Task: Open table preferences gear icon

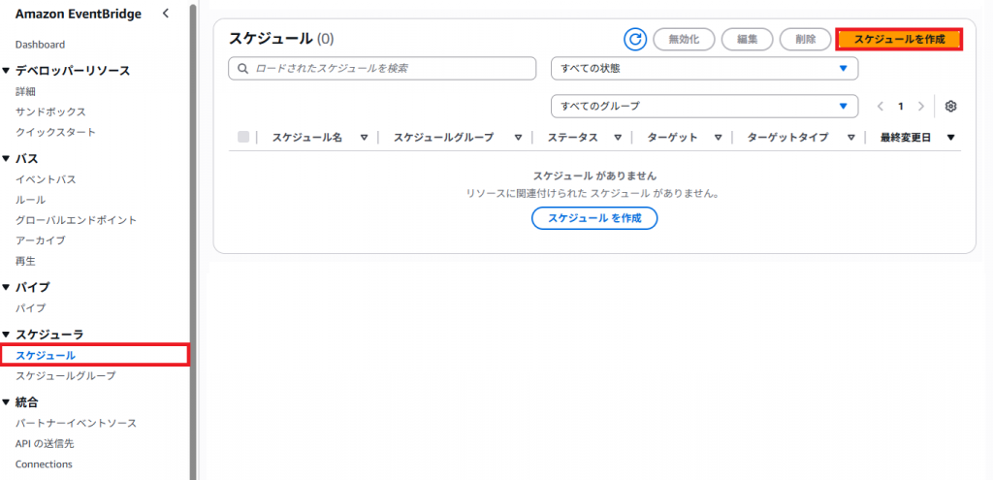Action: (950, 106)
